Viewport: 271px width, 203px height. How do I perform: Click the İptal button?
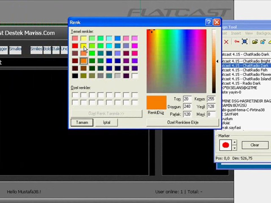coord(107,122)
